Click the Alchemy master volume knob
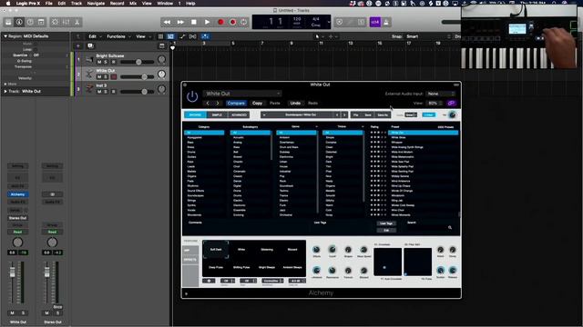This screenshot has height=327, width=583. click(452, 115)
